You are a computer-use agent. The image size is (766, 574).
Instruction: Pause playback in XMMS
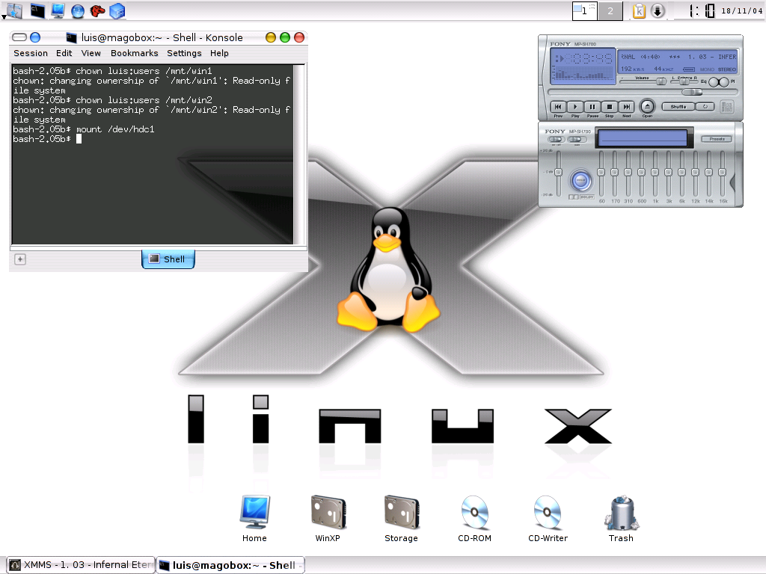coord(592,107)
